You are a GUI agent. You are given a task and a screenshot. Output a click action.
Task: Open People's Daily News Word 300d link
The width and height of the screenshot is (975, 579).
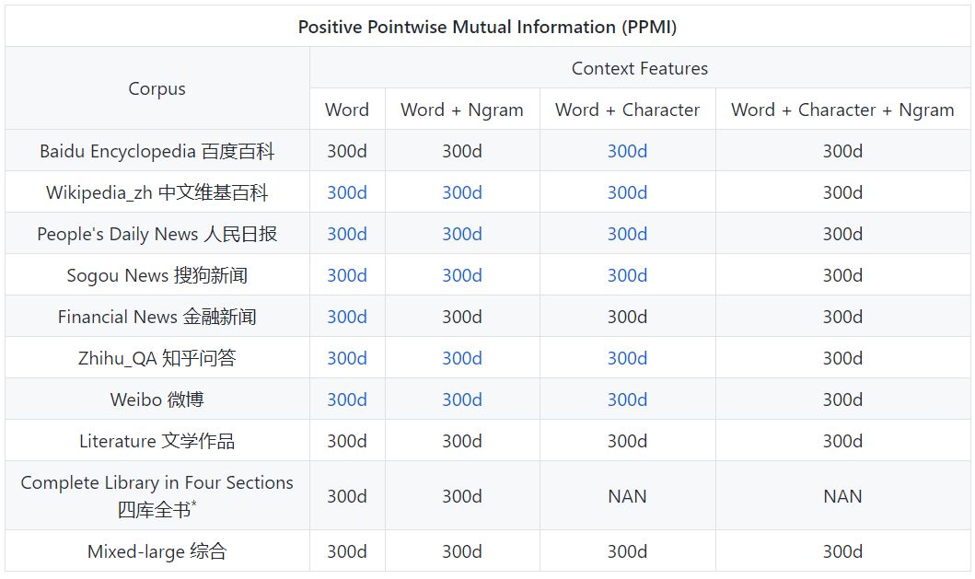click(x=347, y=234)
